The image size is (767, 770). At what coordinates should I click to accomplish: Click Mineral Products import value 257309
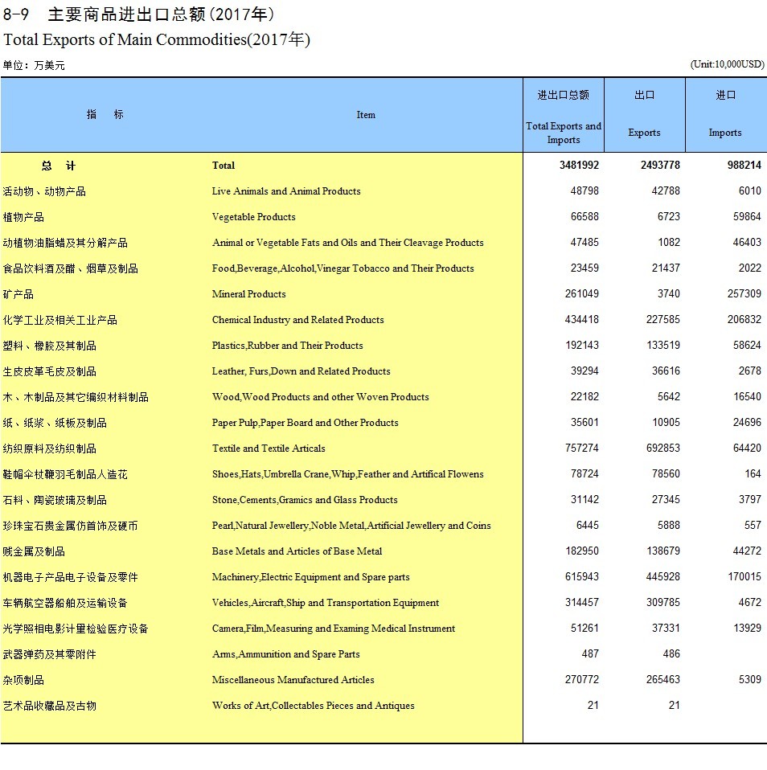(x=744, y=294)
